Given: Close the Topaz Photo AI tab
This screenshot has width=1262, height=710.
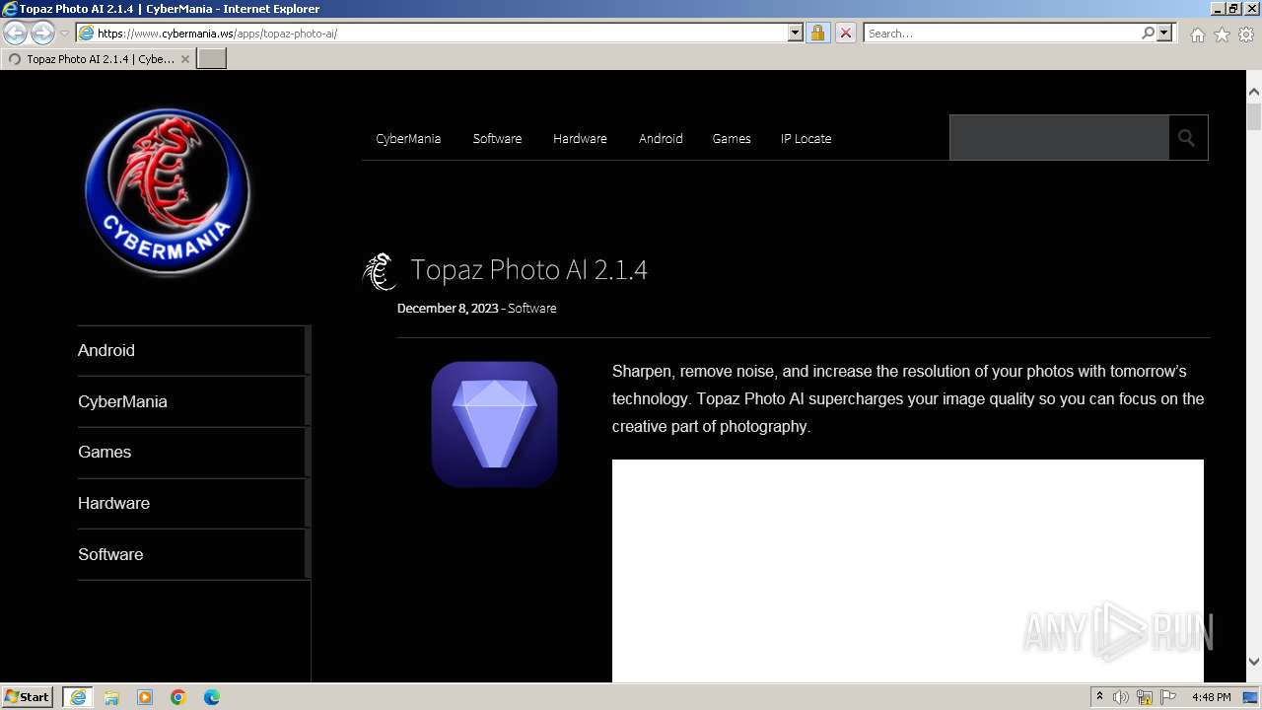Looking at the screenshot, I should coord(184,59).
